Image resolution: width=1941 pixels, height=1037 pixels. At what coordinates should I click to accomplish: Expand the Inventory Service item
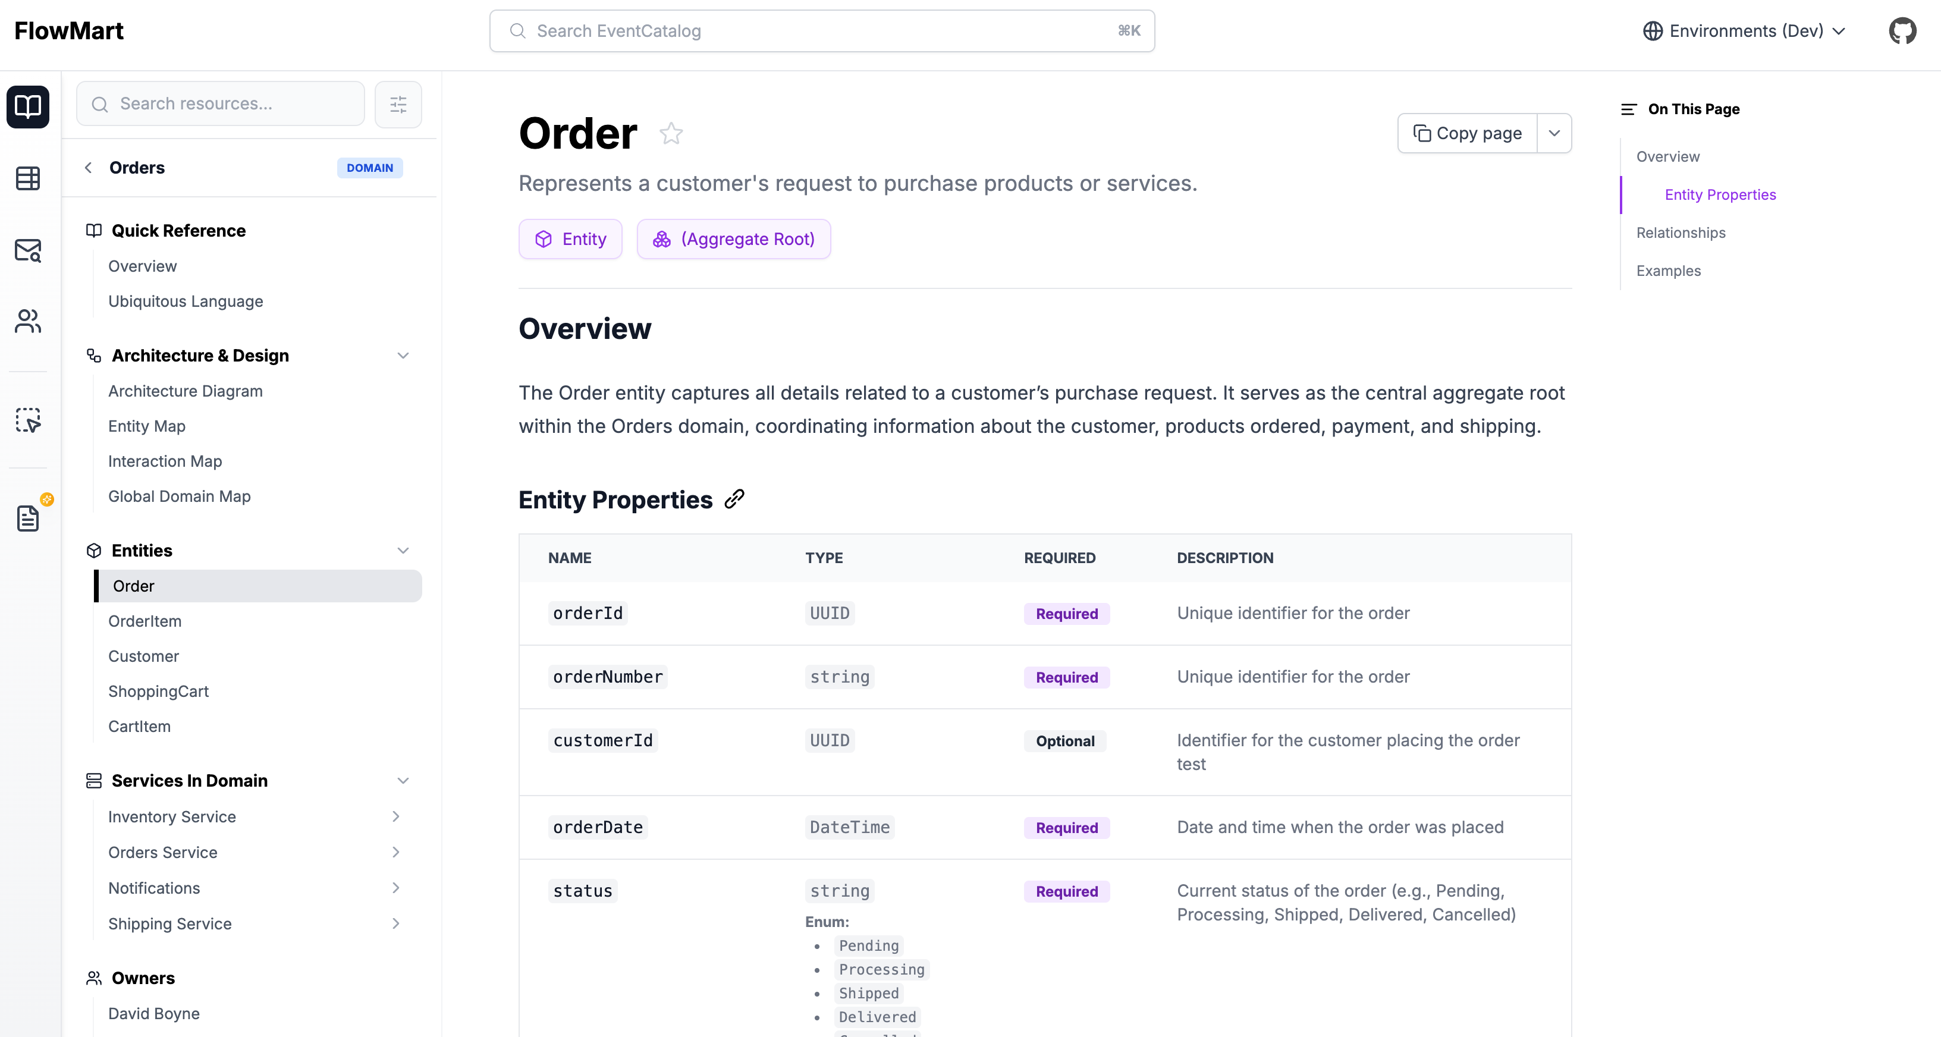395,816
